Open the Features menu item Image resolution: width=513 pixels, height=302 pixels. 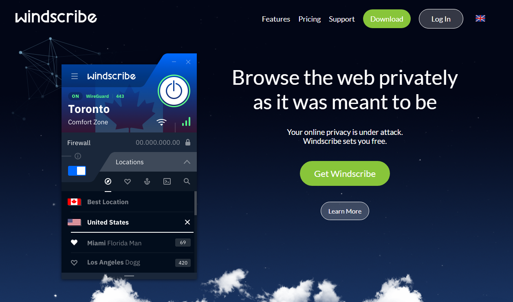276,19
